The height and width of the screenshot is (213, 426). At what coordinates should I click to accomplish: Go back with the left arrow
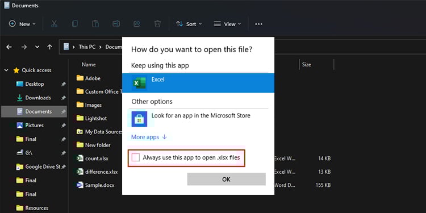[9, 47]
